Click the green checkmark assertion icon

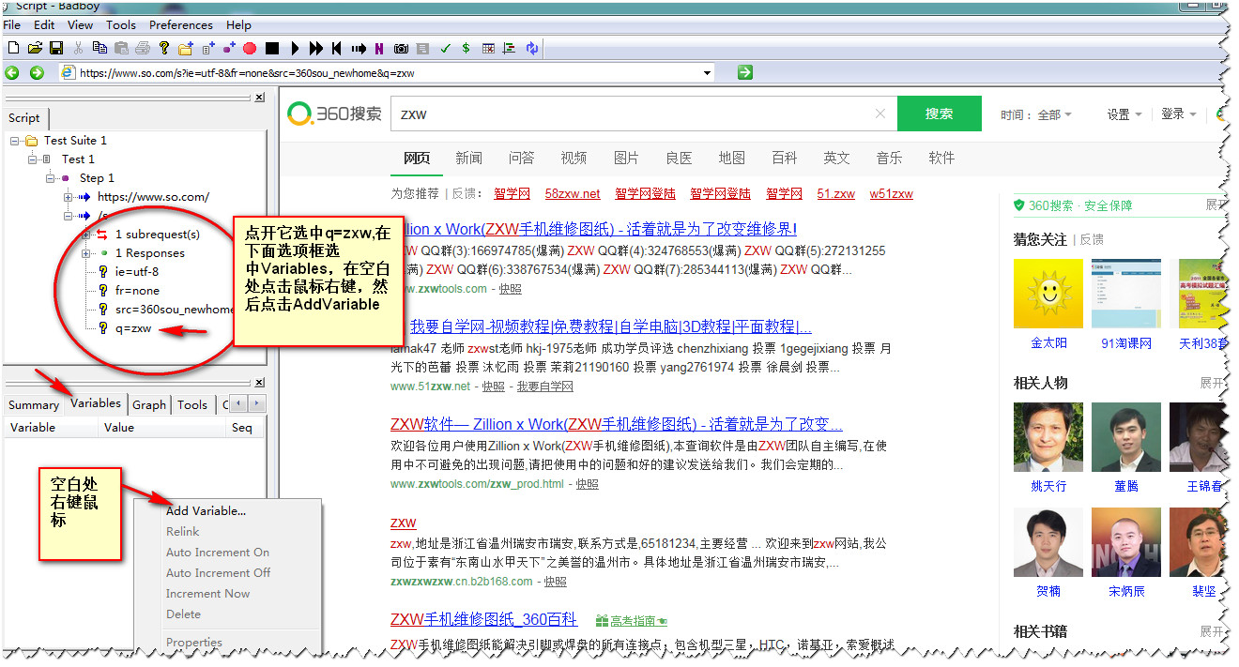pyautogui.click(x=445, y=48)
